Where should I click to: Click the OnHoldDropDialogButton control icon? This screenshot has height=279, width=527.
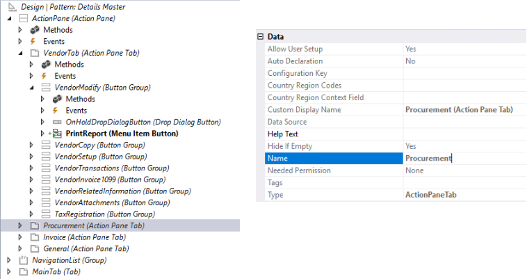(57, 122)
